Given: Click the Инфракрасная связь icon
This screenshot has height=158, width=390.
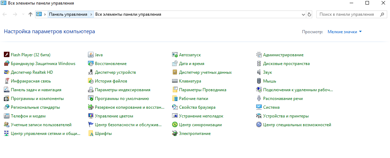Looking at the screenshot, I should point(7,81).
